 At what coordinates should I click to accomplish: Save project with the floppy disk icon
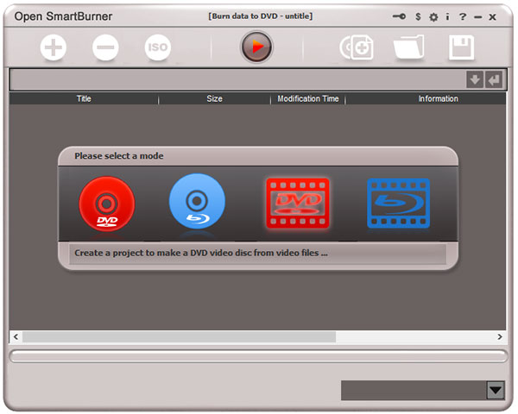point(462,47)
